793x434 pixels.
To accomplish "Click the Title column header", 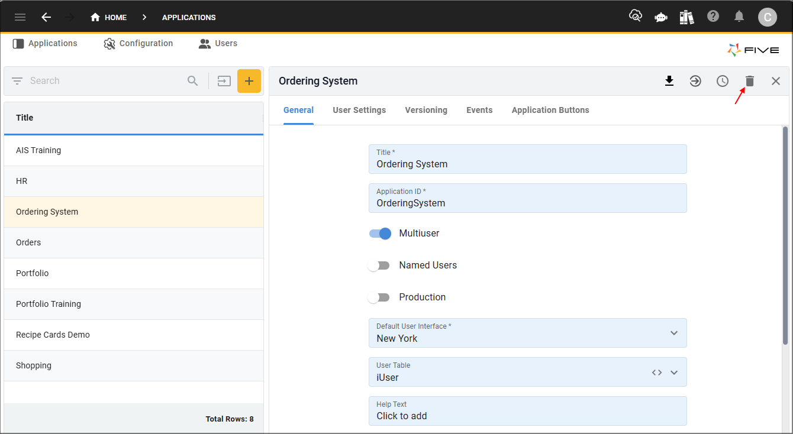I will click(134, 118).
